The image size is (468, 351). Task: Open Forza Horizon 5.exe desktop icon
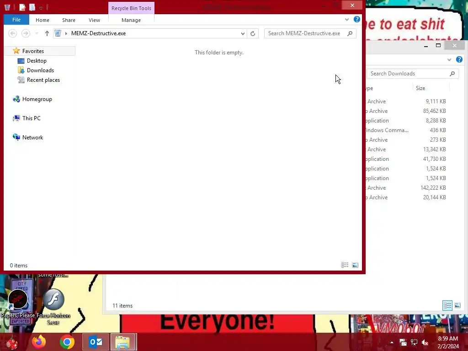pyautogui.click(x=53, y=306)
